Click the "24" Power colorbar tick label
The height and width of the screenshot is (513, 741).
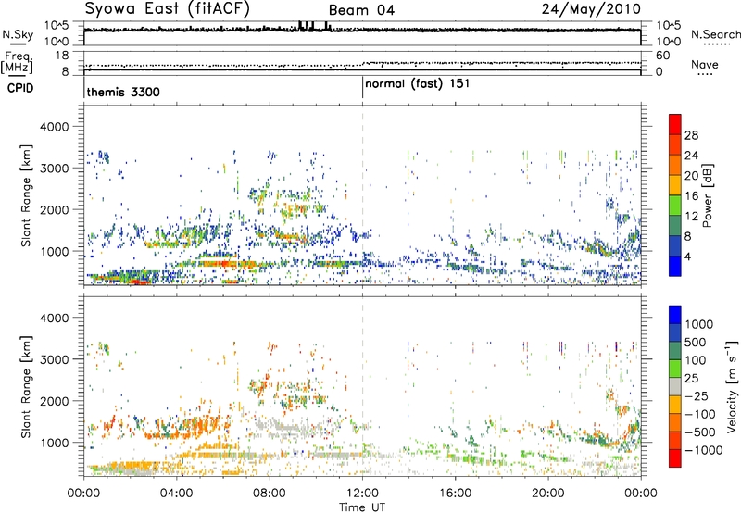tap(691, 156)
